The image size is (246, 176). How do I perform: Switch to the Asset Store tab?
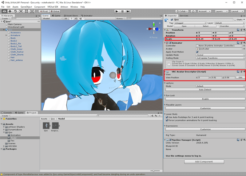click(x=71, y=16)
